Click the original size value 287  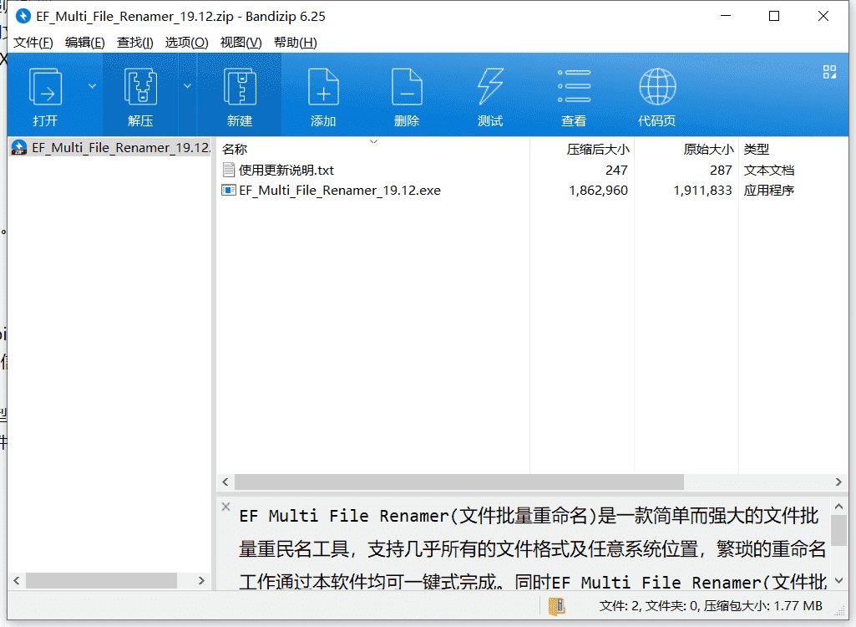pos(721,170)
